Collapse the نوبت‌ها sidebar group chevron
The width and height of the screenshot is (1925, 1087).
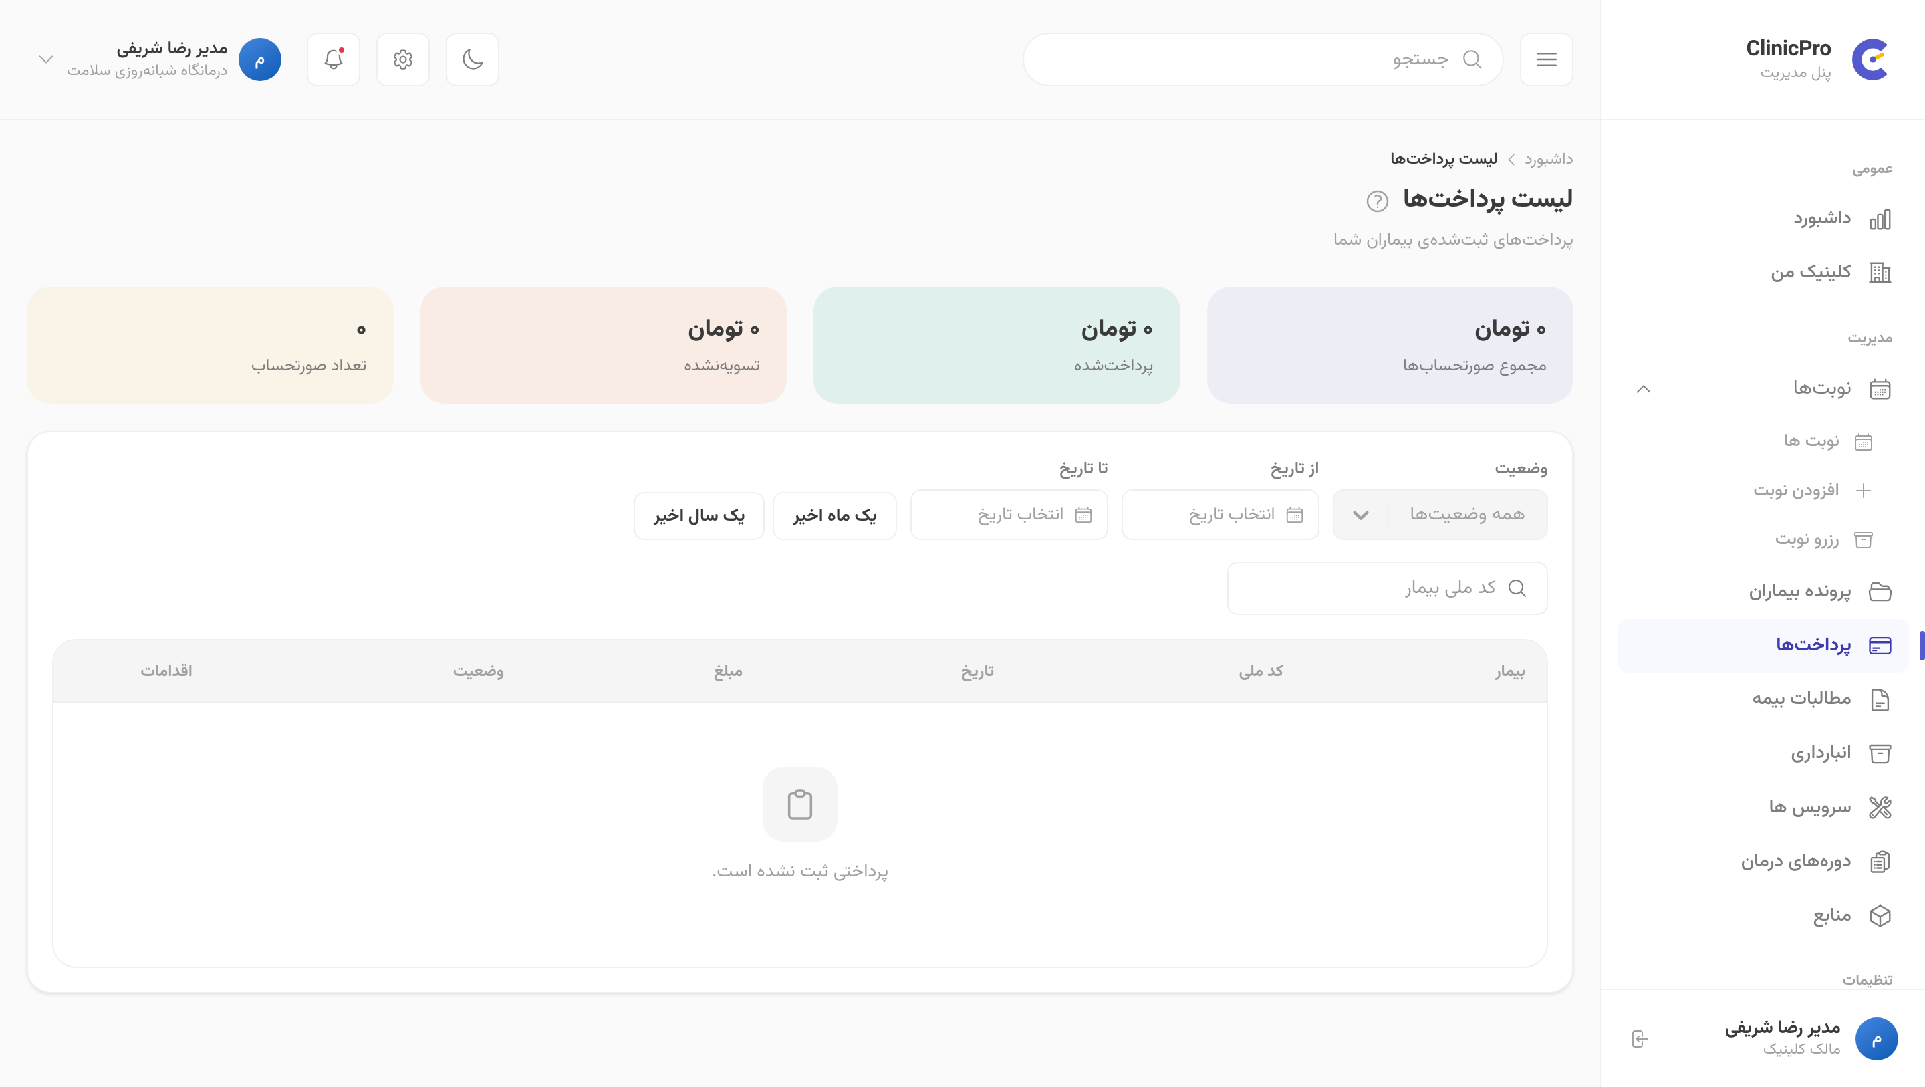coord(1642,389)
